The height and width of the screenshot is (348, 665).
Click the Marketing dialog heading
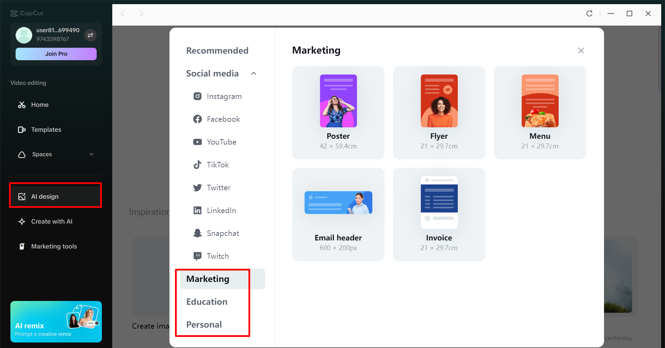[x=316, y=51]
